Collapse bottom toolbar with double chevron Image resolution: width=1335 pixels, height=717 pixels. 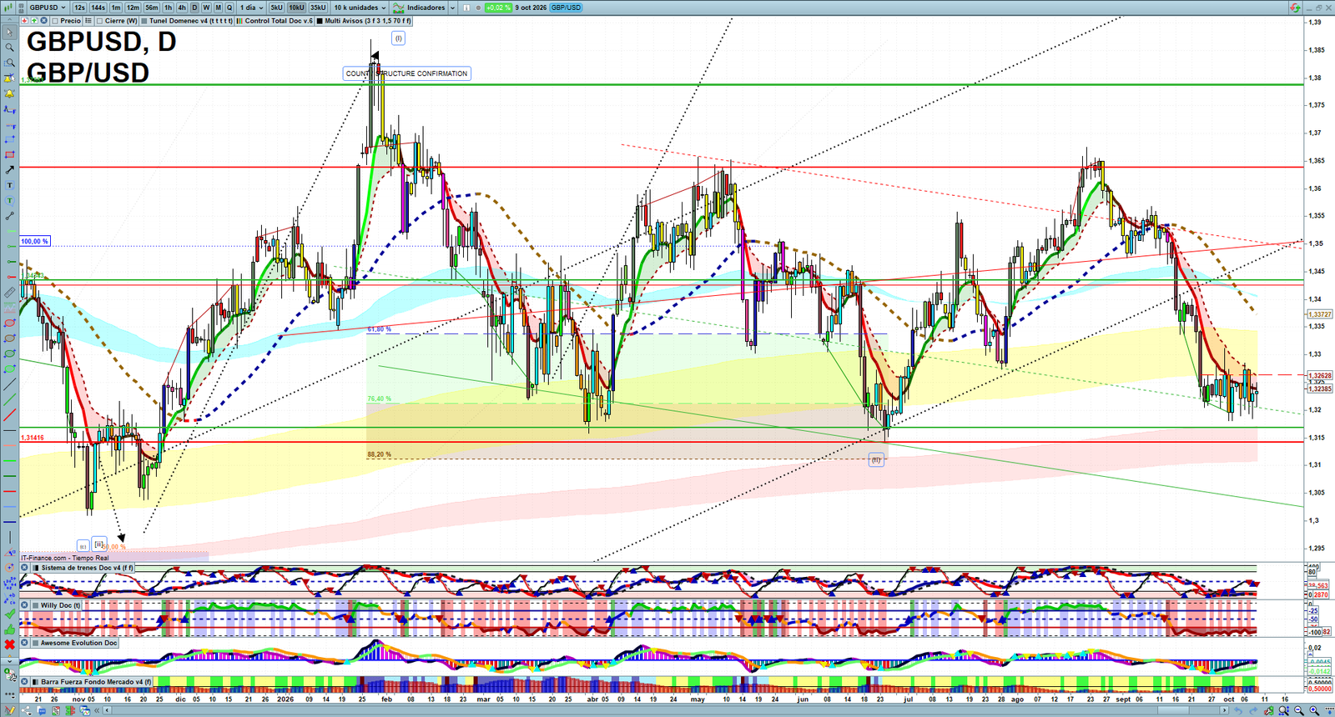[x=97, y=709]
